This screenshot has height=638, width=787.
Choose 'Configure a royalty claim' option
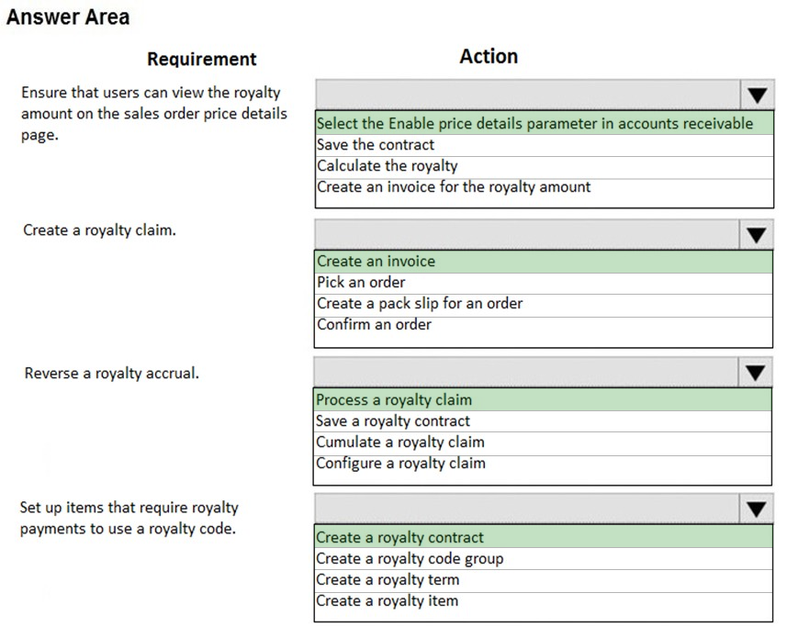543,464
